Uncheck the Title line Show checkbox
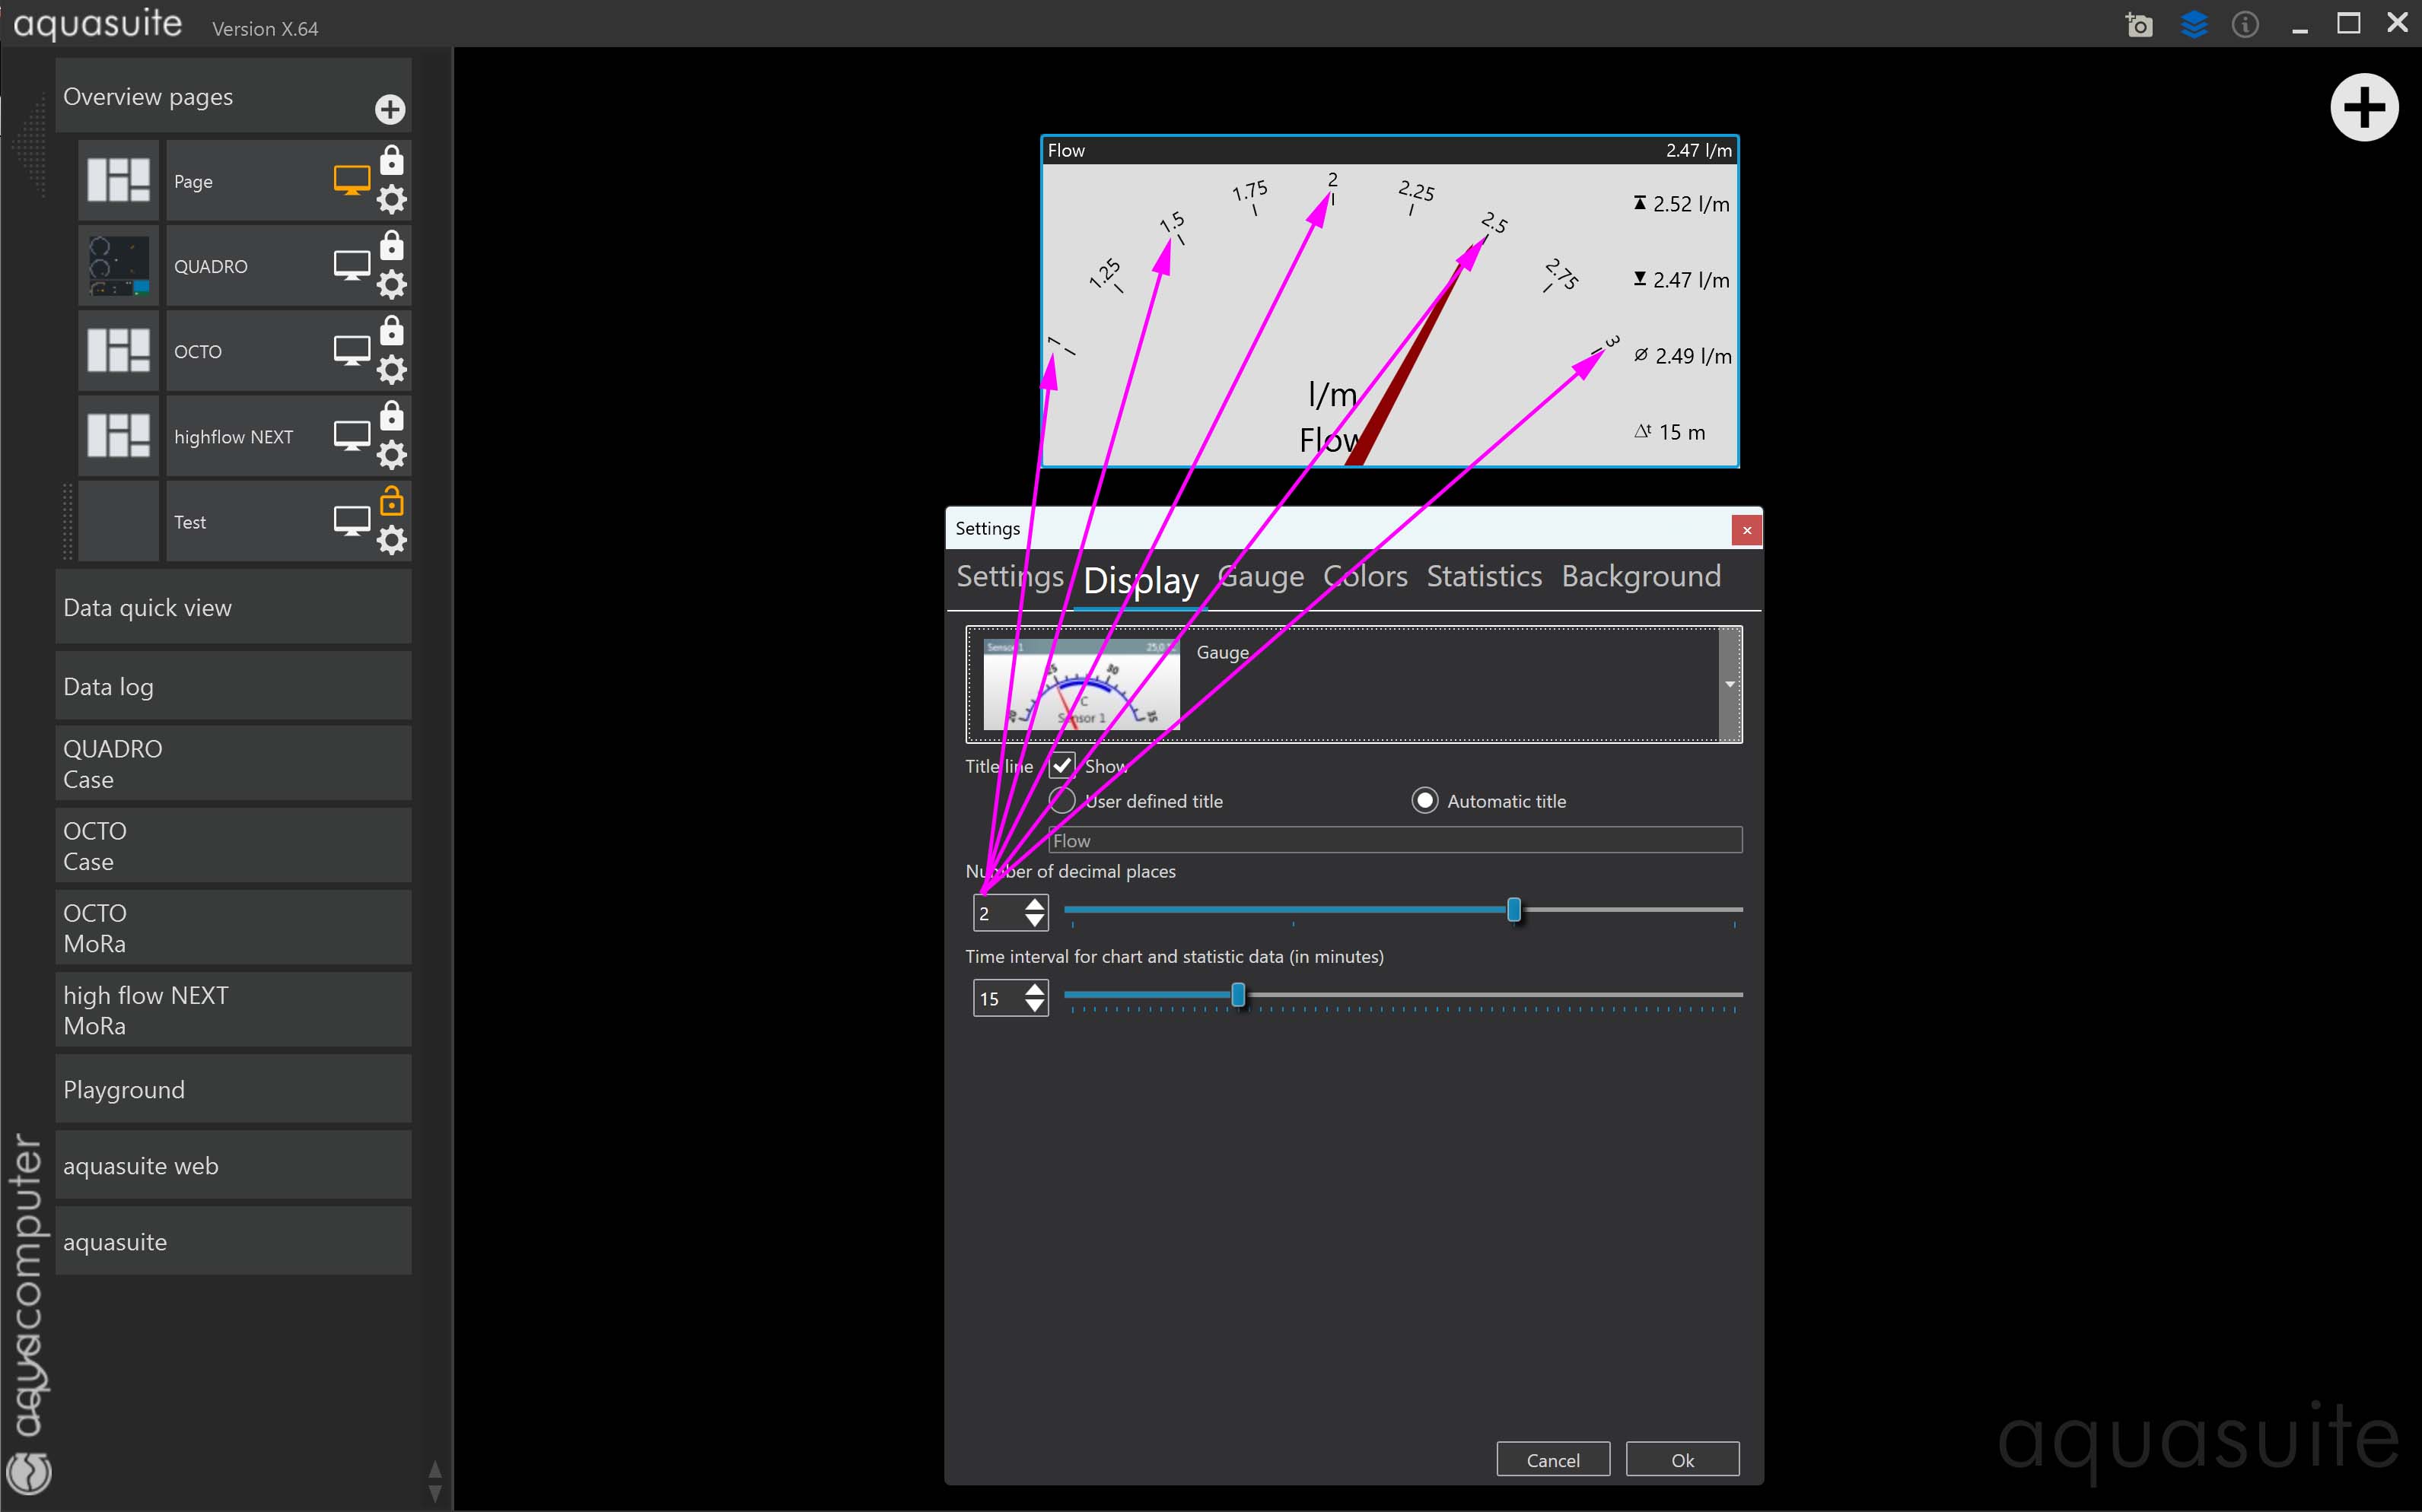The image size is (2422, 1512). point(1061,766)
